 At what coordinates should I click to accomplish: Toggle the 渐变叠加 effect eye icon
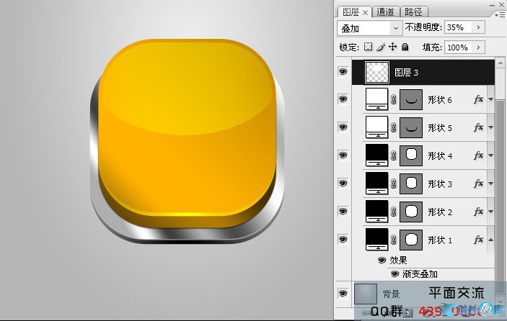pyautogui.click(x=394, y=274)
